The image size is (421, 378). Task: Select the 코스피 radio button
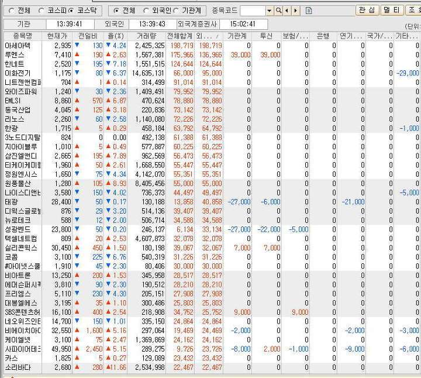(x=41, y=11)
